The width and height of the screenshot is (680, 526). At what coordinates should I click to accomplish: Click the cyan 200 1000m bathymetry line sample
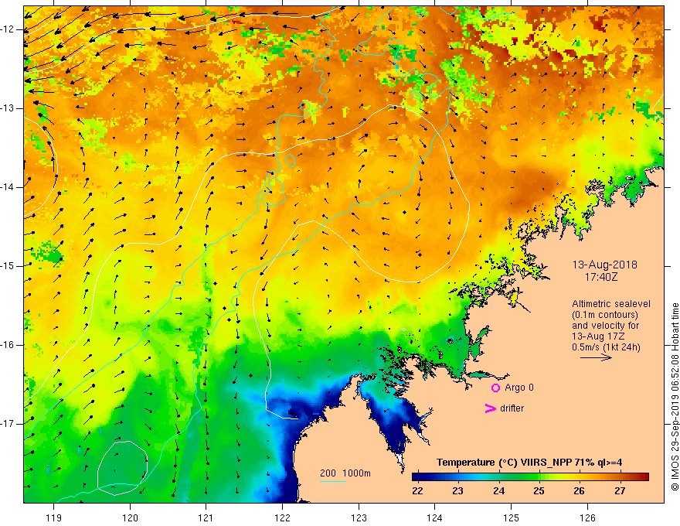pos(332,481)
